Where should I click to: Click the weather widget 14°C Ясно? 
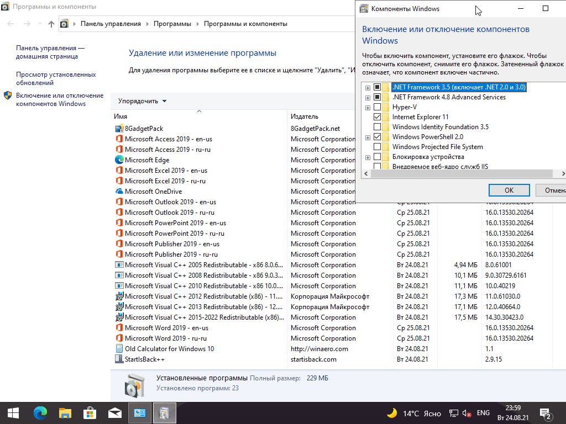pos(413,413)
